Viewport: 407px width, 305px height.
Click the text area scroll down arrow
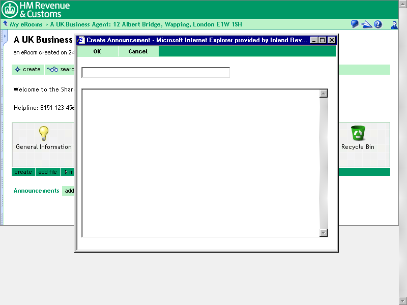click(x=323, y=232)
